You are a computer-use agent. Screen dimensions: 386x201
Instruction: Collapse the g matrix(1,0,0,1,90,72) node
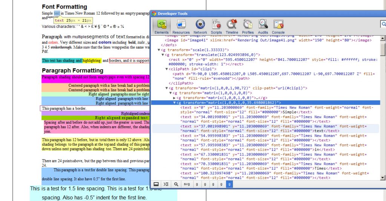point(167,88)
